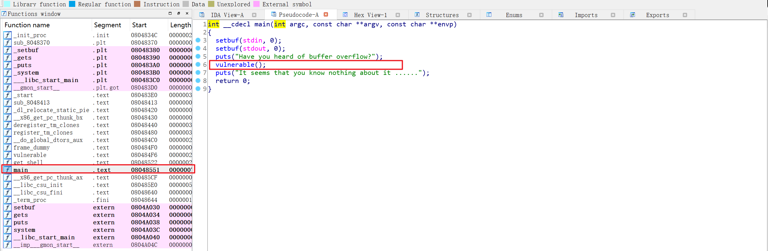
Task: Close the Functions window panel
Action: pyautogui.click(x=187, y=13)
